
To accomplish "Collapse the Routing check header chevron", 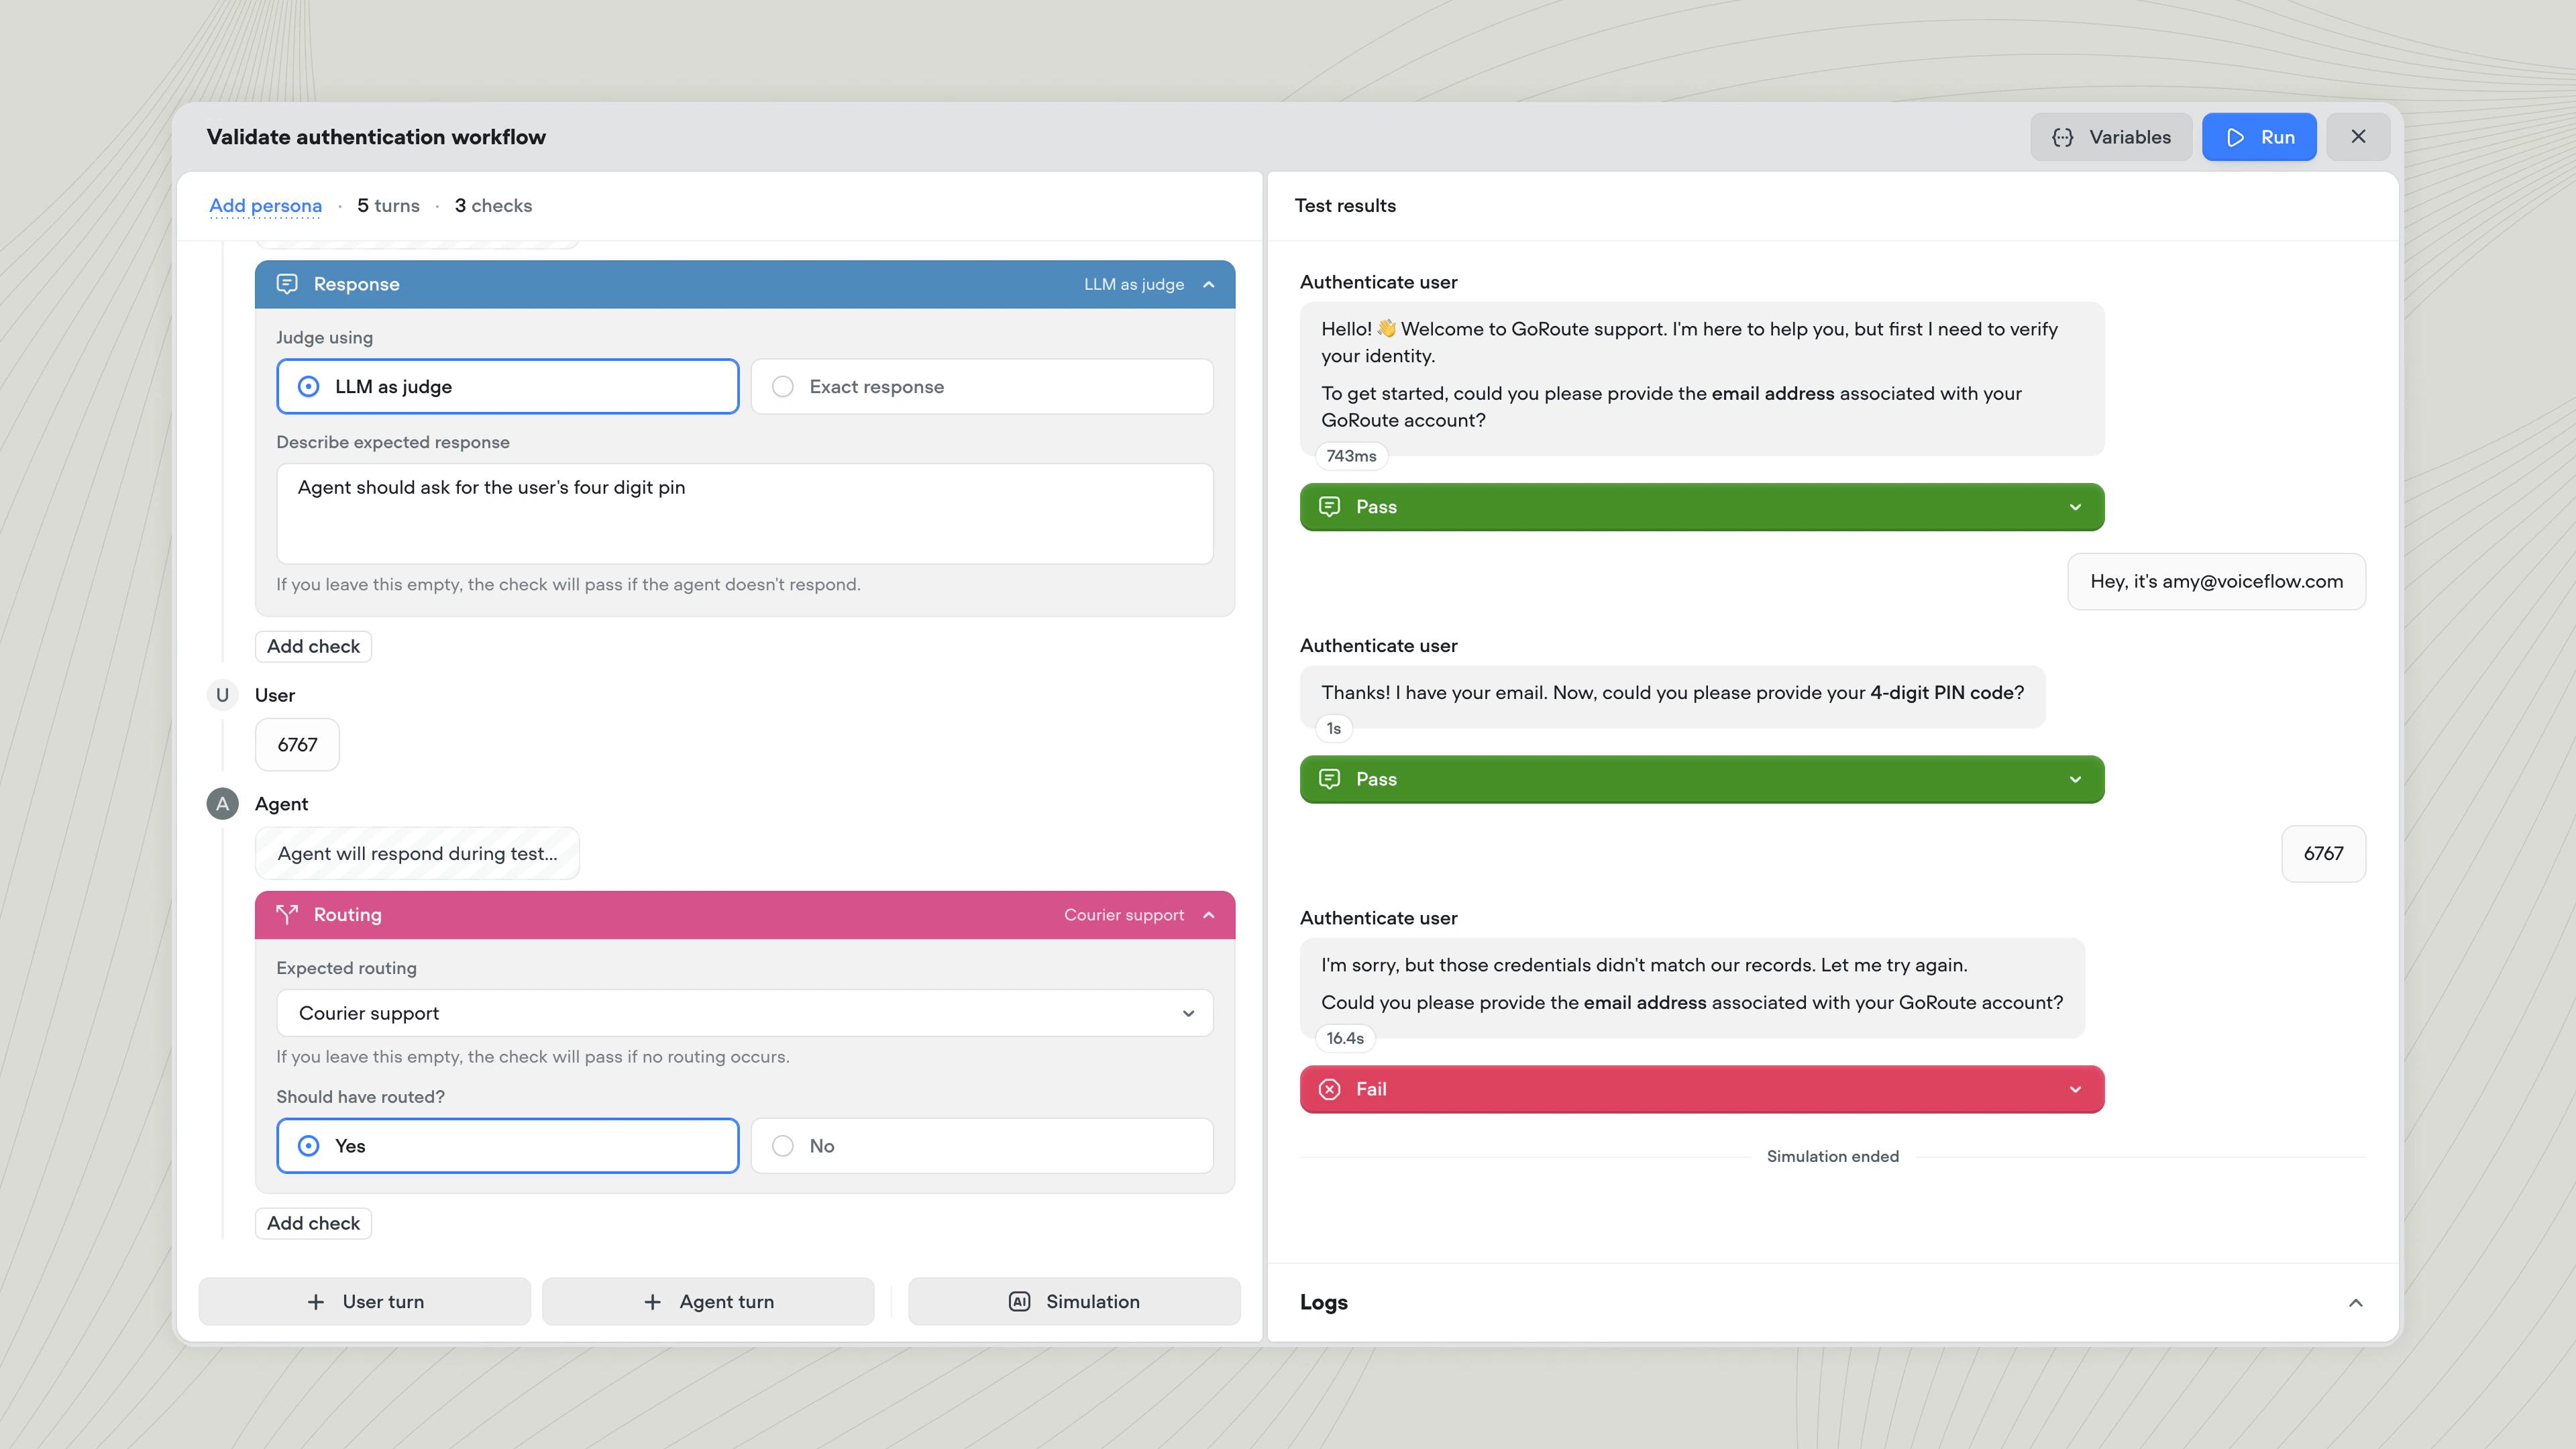I will 1209,915.
